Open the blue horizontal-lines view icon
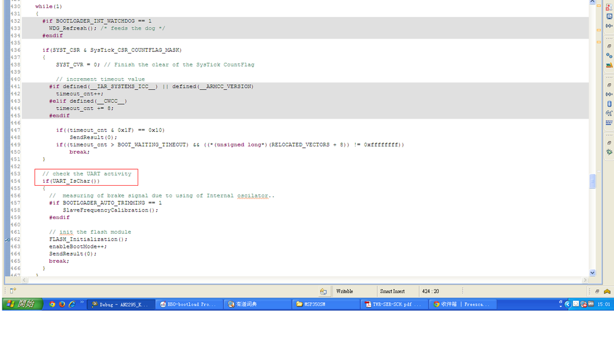This screenshot has height=358, width=614. point(609,123)
